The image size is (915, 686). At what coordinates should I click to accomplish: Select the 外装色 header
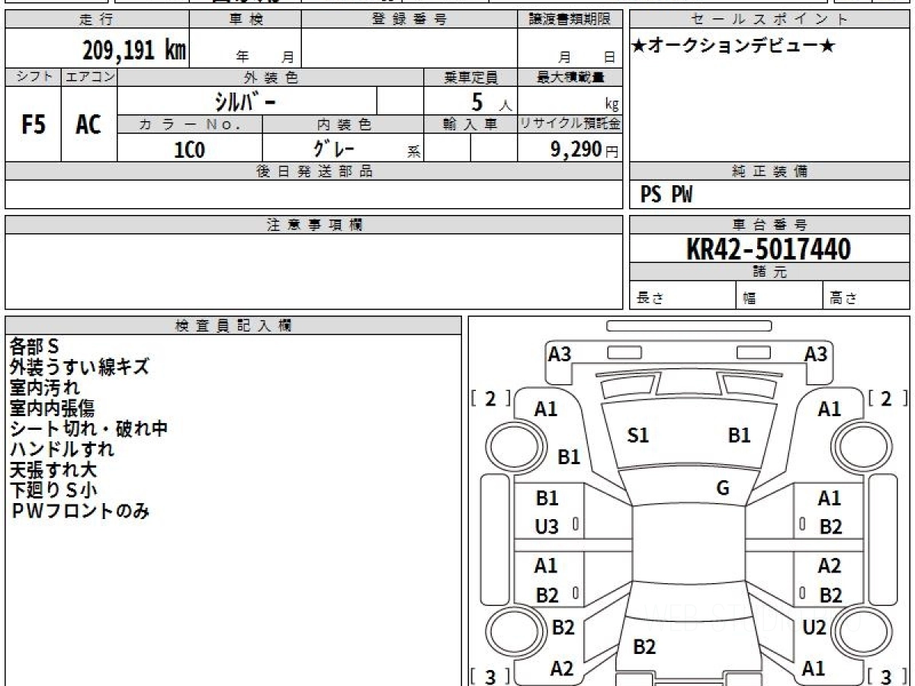pos(271,77)
